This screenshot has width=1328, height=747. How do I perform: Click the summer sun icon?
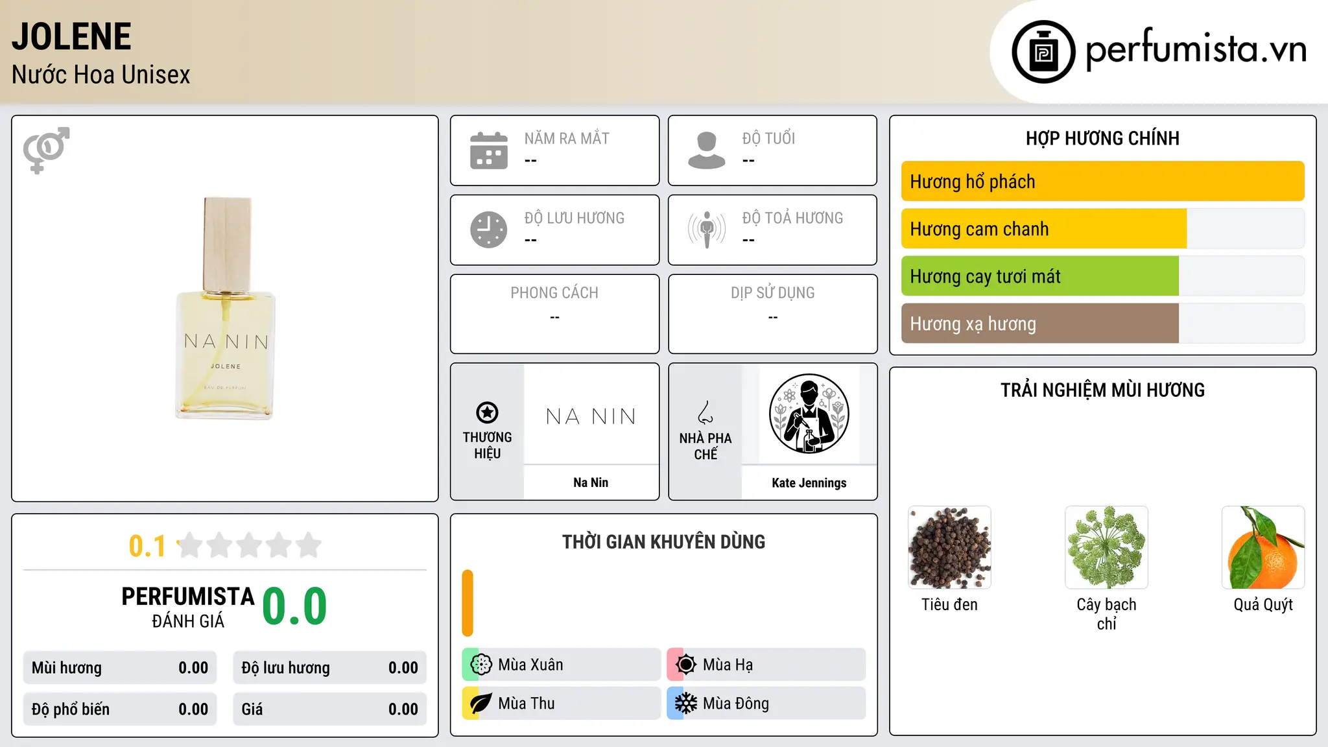click(x=686, y=664)
